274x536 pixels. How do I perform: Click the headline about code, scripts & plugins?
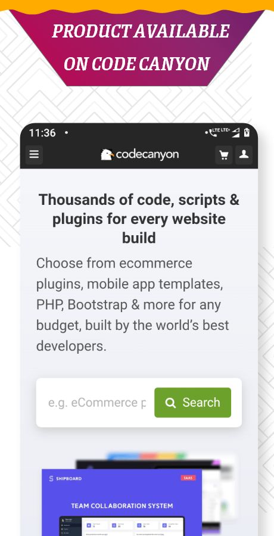[139, 219]
